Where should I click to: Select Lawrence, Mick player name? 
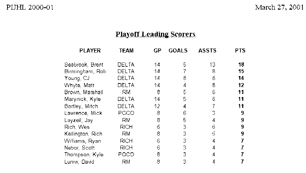(x=83, y=113)
